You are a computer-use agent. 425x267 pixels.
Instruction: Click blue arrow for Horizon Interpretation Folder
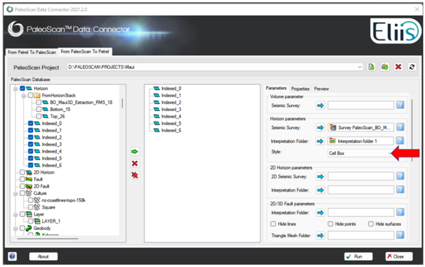(320, 141)
